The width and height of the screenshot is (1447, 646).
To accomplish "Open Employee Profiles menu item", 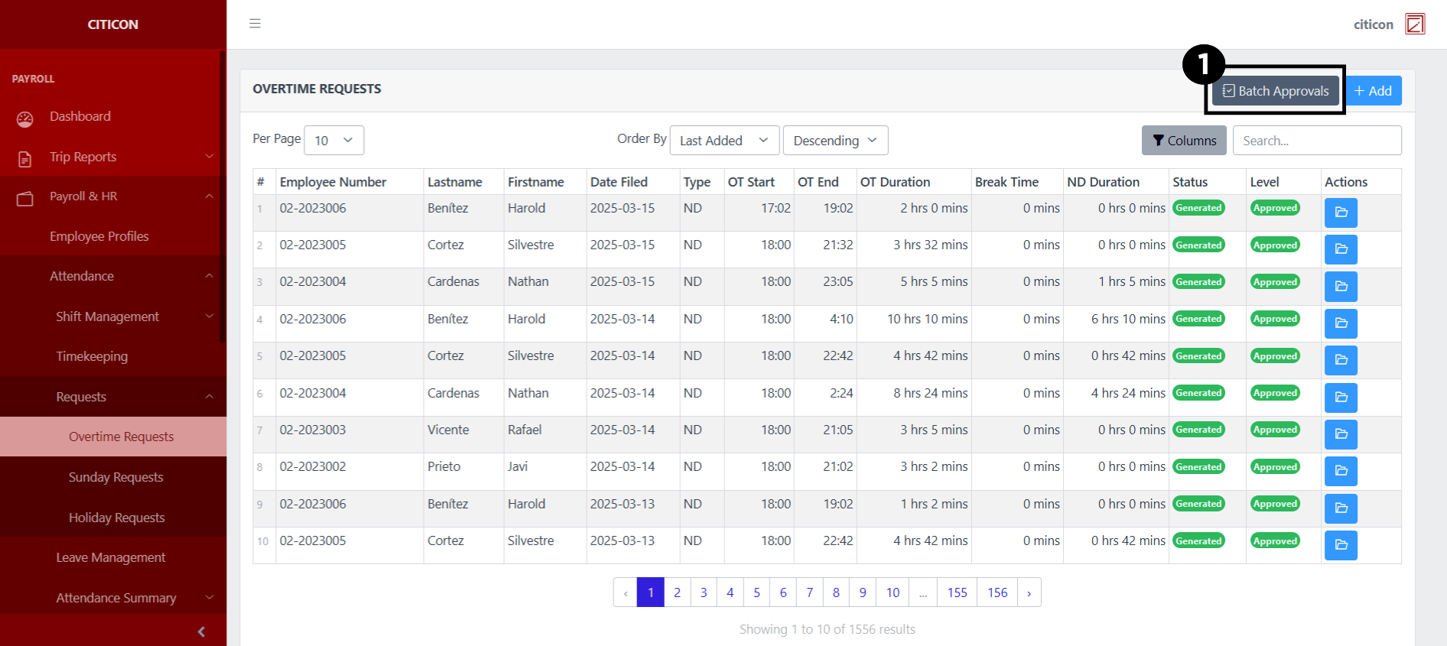I will (x=99, y=236).
